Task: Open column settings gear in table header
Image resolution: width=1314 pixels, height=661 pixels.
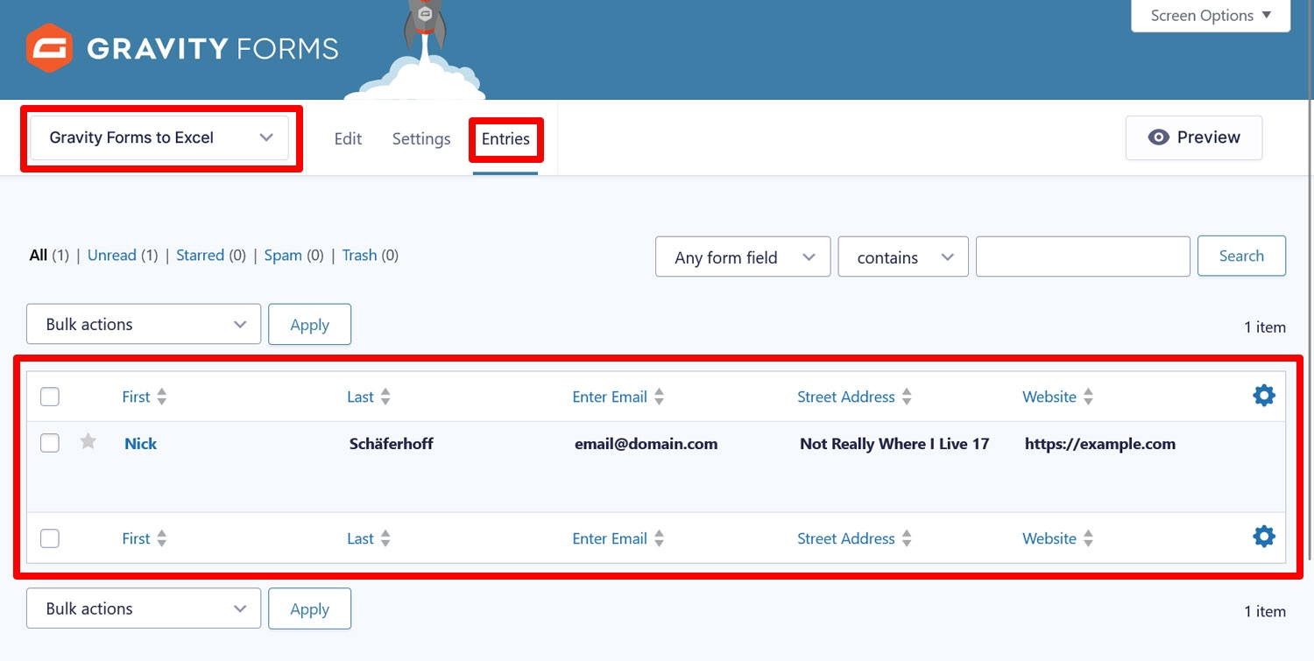Action: [1263, 396]
